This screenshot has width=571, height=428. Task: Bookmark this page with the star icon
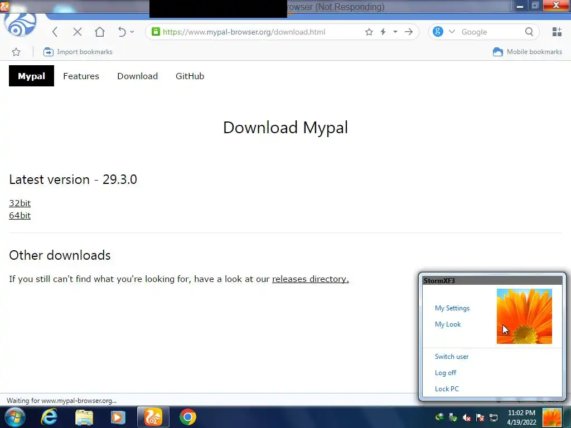point(369,32)
